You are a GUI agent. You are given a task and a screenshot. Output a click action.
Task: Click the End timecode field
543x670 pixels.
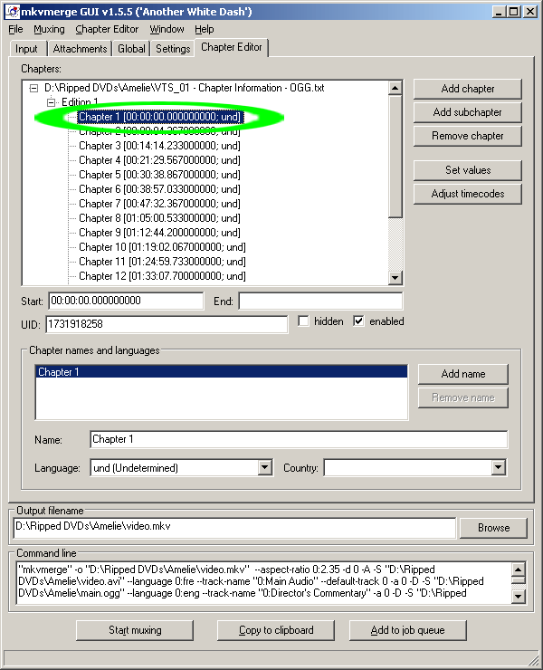[320, 301]
